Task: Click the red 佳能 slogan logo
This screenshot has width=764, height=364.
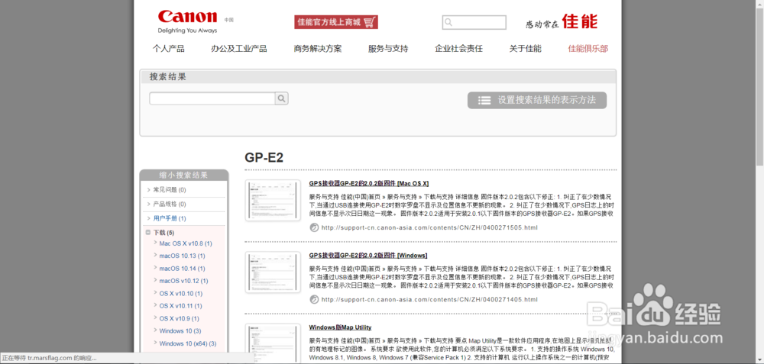Action: pyautogui.click(x=579, y=21)
